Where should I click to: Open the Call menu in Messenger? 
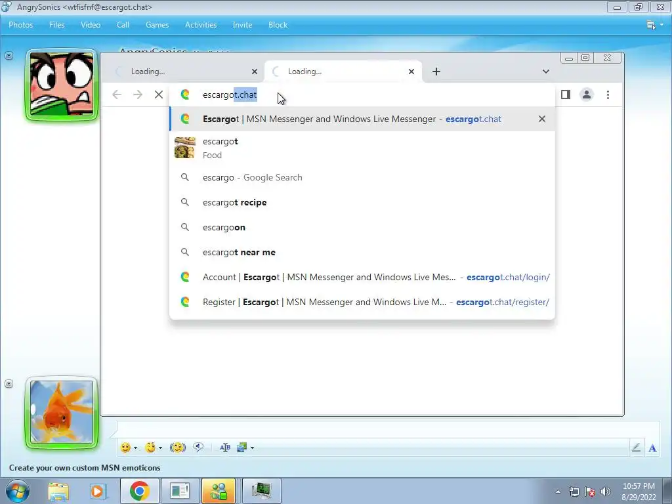coord(123,25)
